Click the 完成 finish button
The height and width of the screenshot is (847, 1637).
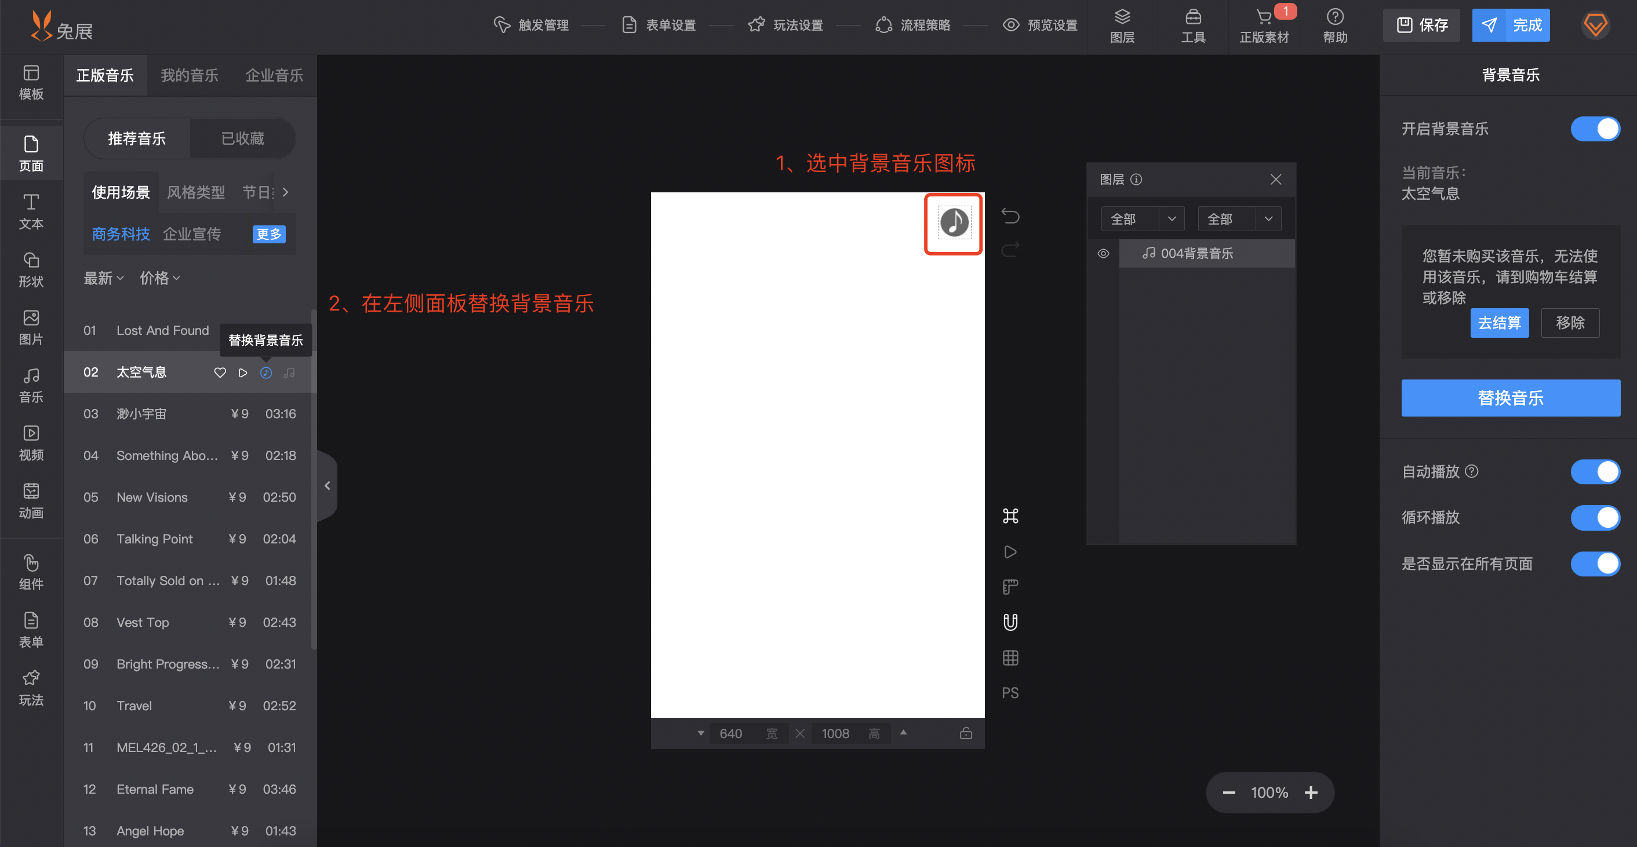click(1511, 25)
